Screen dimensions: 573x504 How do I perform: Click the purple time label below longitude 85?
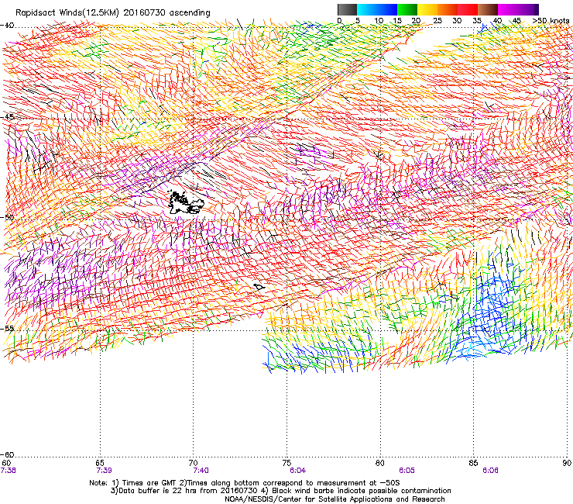point(490,471)
